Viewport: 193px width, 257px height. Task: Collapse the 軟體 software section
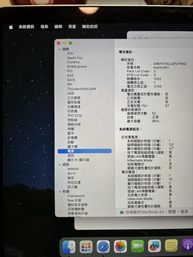[x=60, y=192]
